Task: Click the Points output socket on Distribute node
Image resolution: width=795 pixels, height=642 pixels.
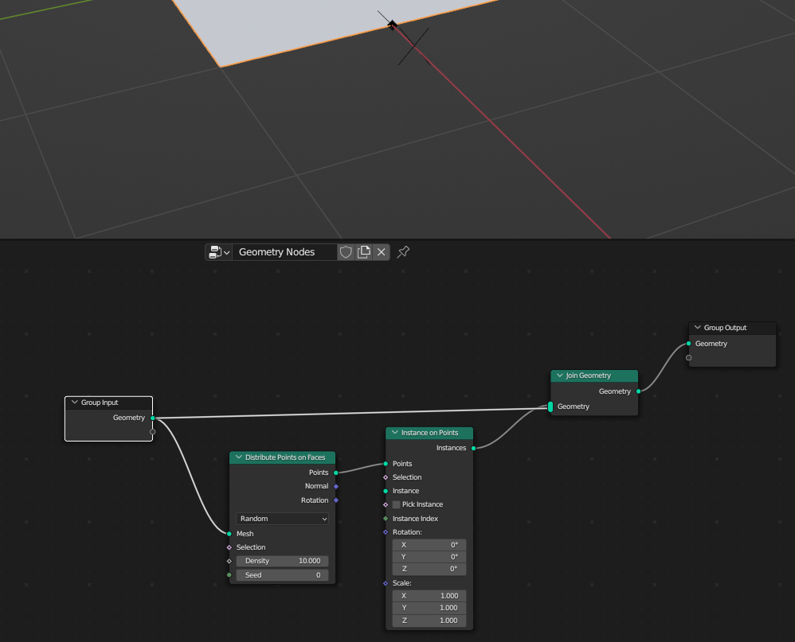Action: (x=336, y=473)
